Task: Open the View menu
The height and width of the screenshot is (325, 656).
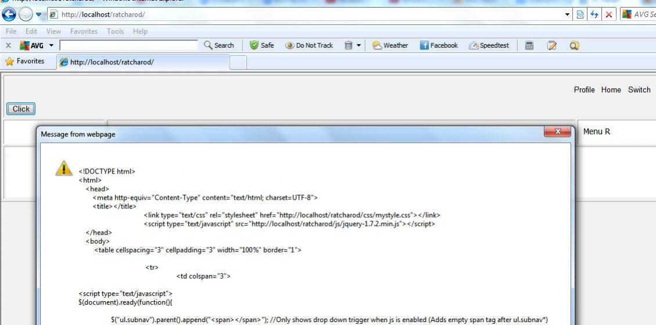Action: (x=53, y=31)
